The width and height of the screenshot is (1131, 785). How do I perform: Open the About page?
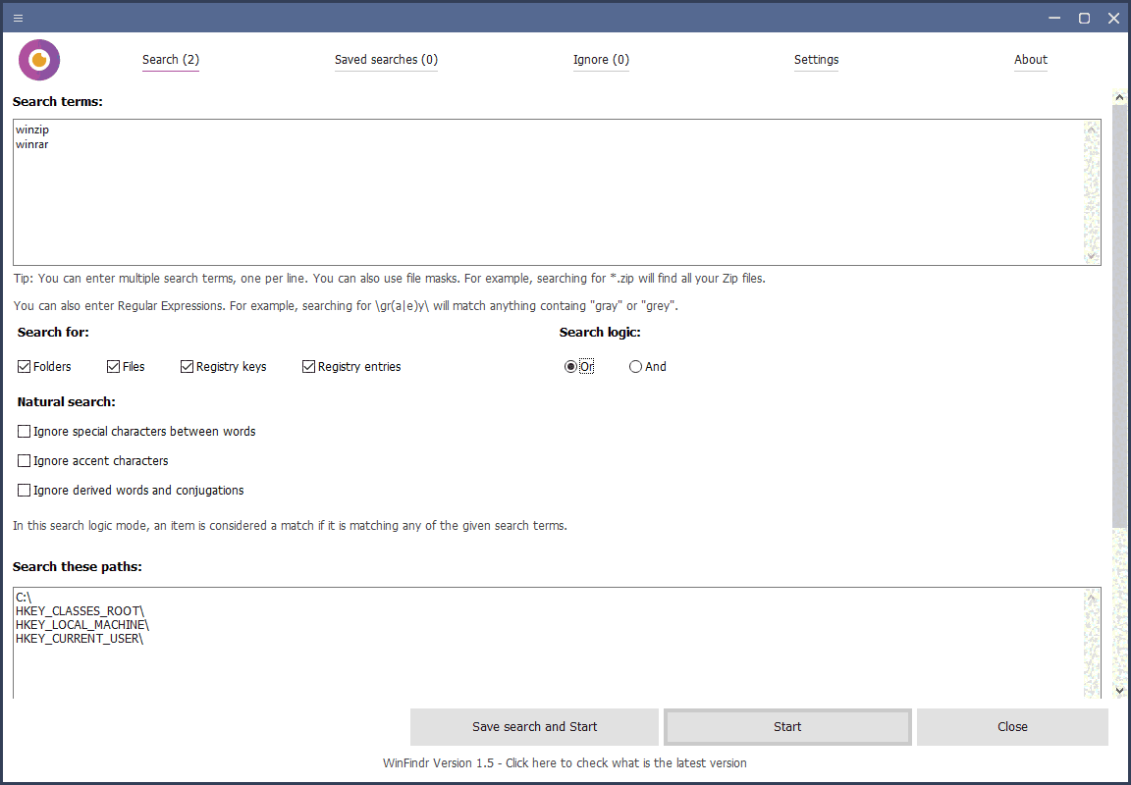pos(1030,60)
